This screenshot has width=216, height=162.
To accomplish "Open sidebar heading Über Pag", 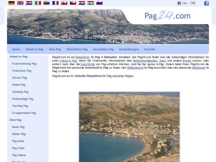I will click(x=15, y=120).
